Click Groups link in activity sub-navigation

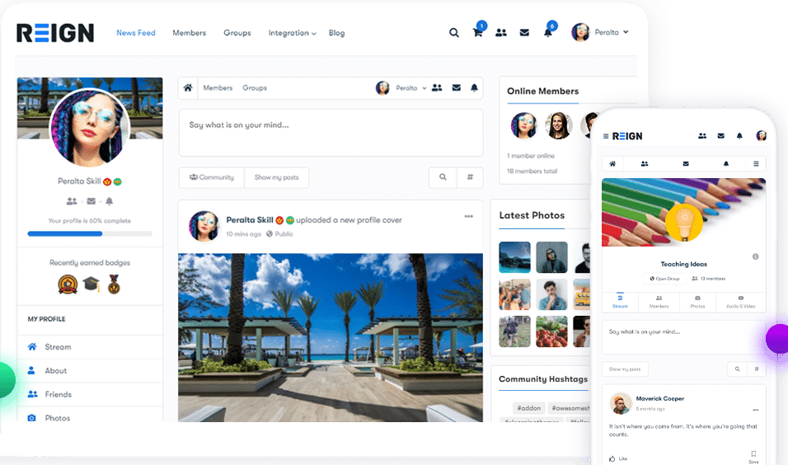tap(255, 88)
